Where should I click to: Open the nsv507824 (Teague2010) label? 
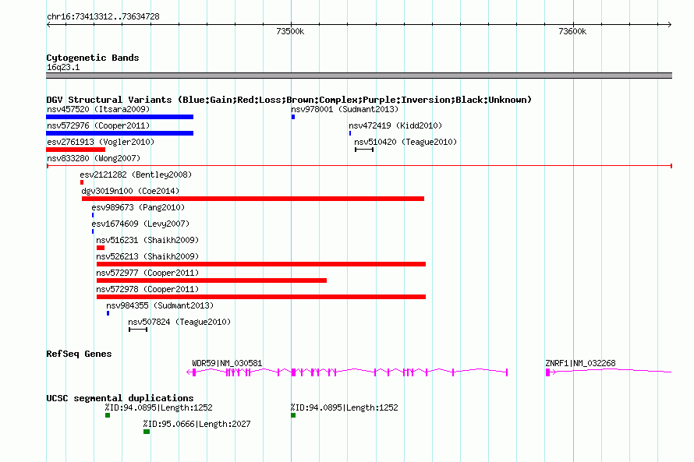(x=179, y=322)
